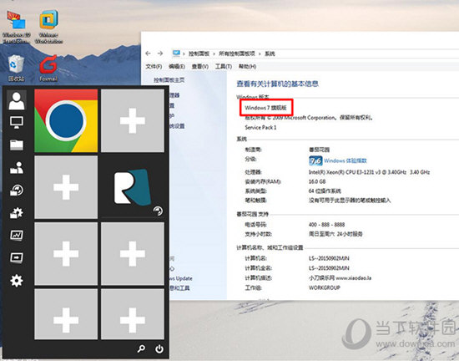Launch the Chrome tile

point(66,120)
